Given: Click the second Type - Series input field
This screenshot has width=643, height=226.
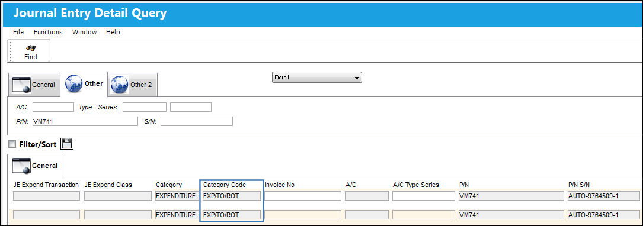Looking at the screenshot, I should point(191,107).
